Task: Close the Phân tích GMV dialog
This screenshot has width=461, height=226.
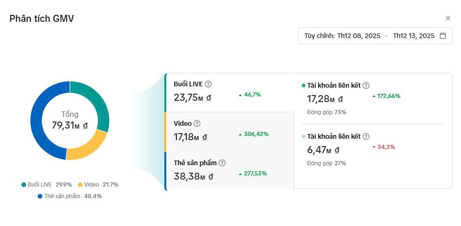Action: (448, 18)
